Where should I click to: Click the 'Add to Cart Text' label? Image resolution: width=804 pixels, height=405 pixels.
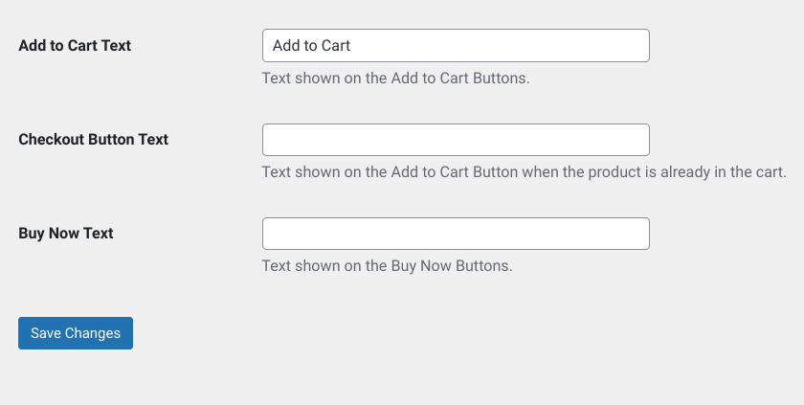point(75,46)
